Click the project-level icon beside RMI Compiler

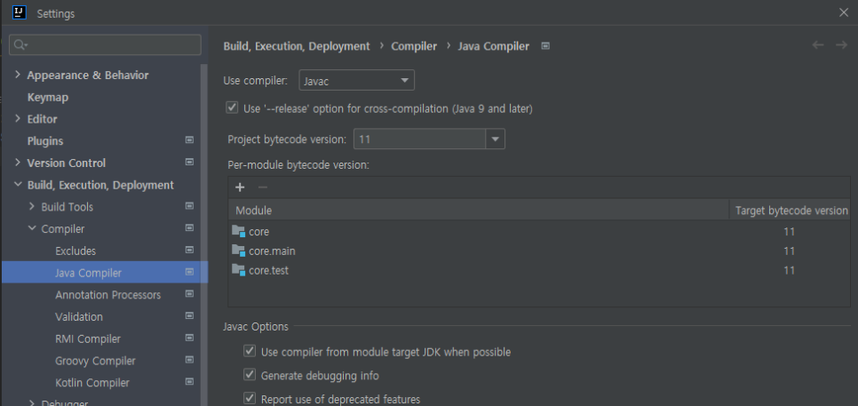(189, 338)
